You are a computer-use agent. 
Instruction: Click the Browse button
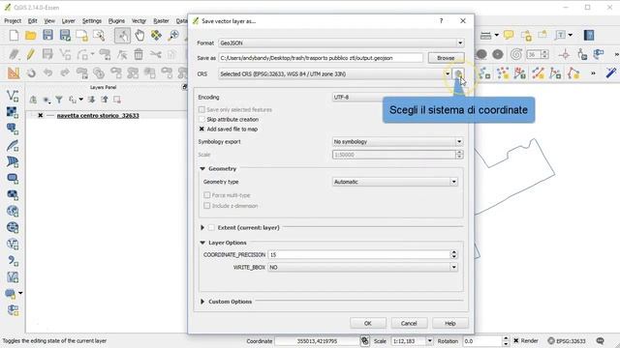pyautogui.click(x=446, y=58)
